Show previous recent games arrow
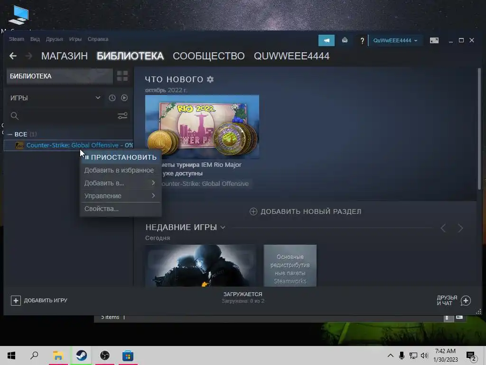The height and width of the screenshot is (365, 486). (443, 228)
